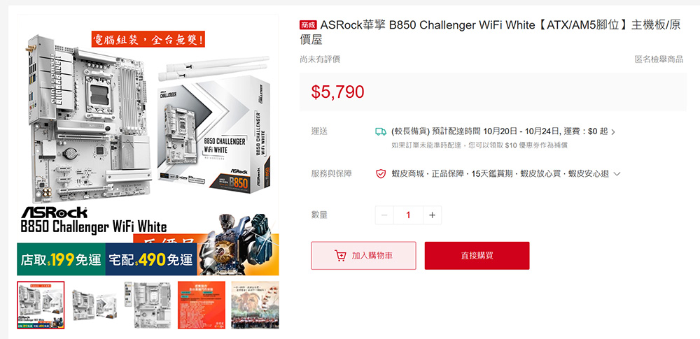
Task: Click the red shield guarantee icon
Action: pyautogui.click(x=380, y=173)
